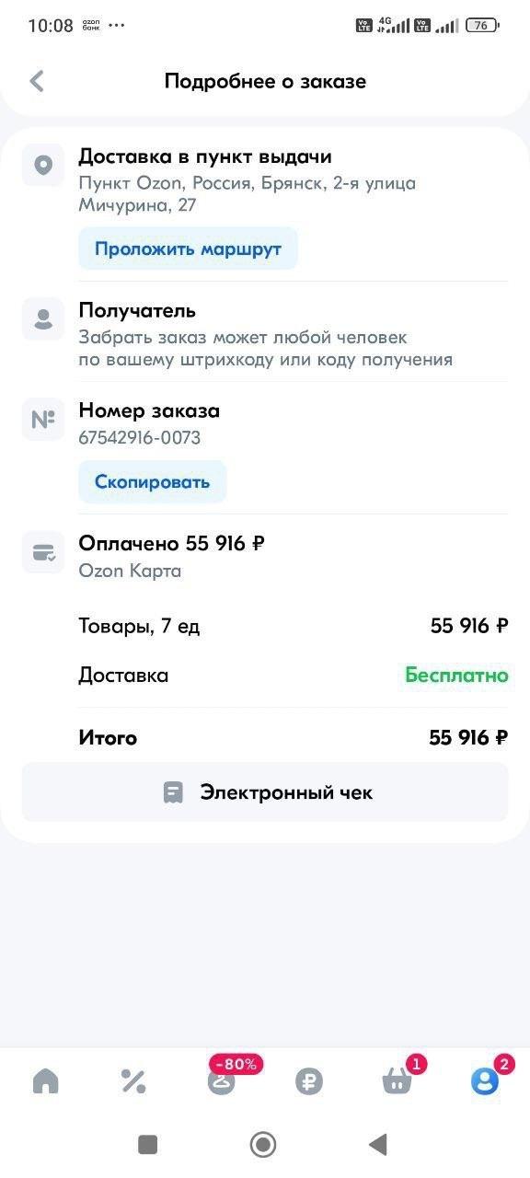This screenshot has height=1178, width=530.
Task: Open the ruble finance tab
Action: 309,1081
